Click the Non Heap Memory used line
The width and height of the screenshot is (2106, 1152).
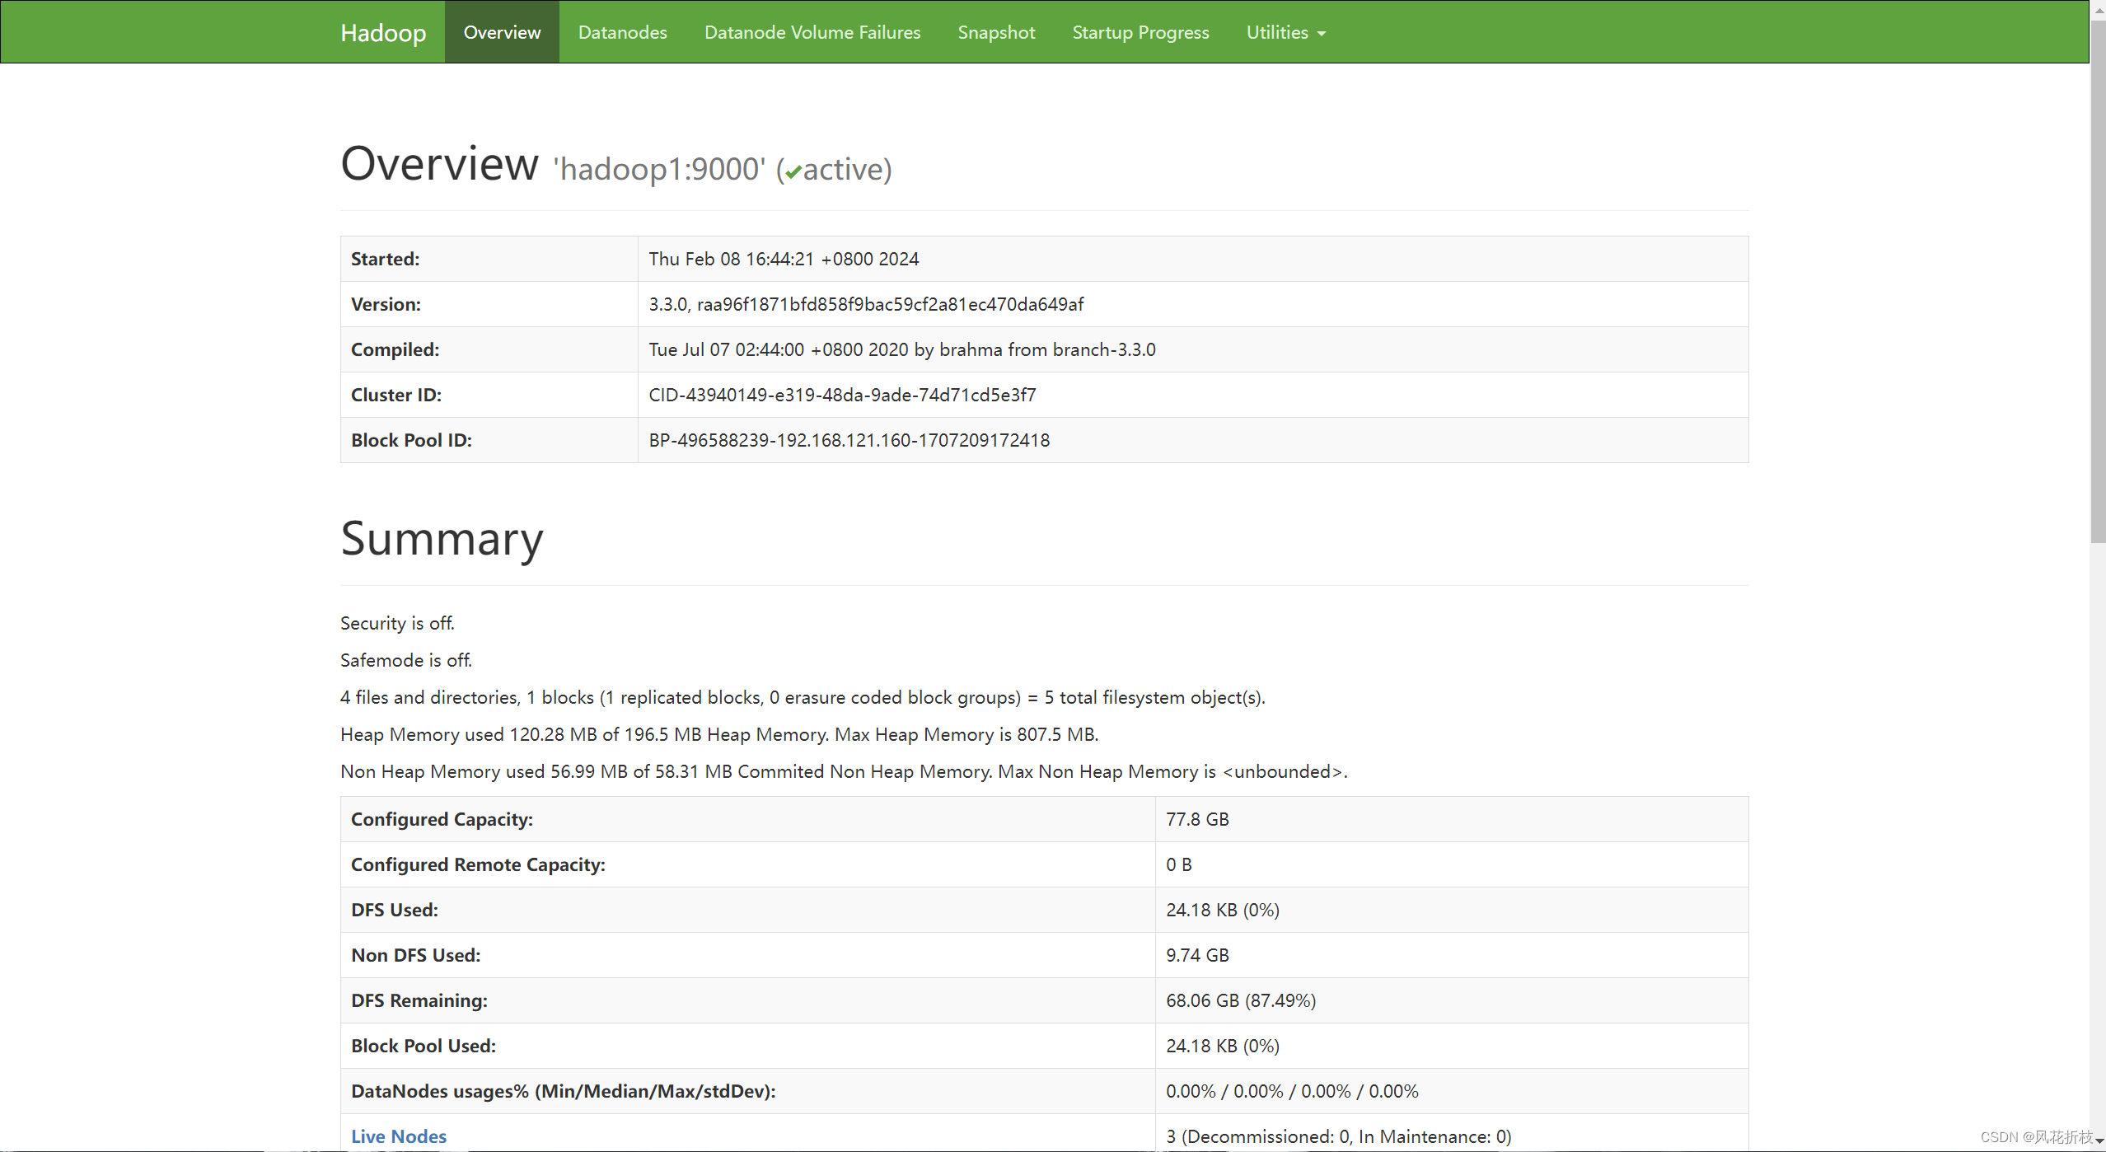tap(844, 771)
